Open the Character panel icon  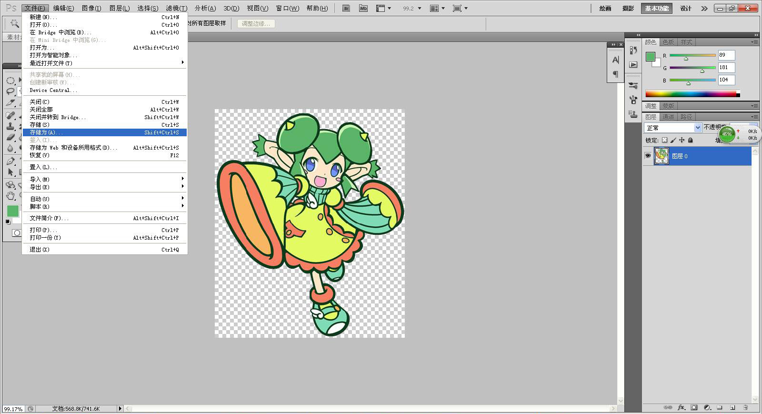pos(615,60)
